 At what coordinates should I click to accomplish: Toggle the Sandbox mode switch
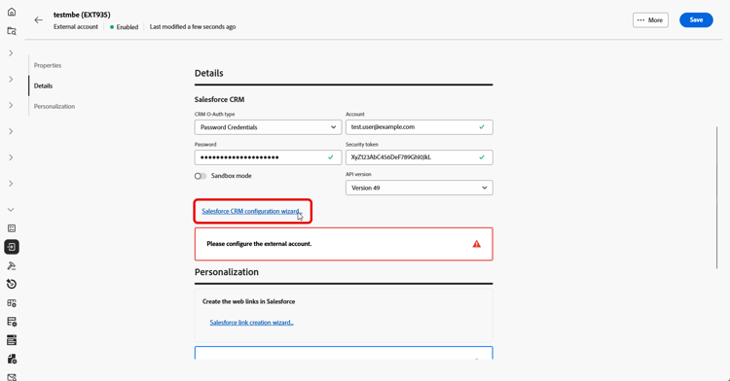click(201, 176)
